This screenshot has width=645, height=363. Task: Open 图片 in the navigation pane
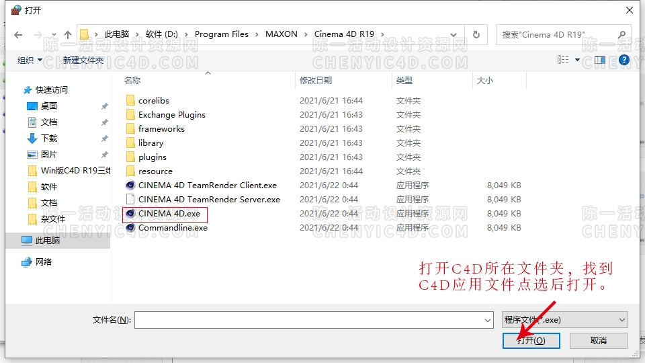pos(49,155)
